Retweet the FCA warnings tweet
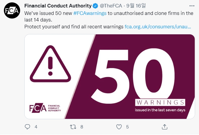 click(x=73, y=127)
